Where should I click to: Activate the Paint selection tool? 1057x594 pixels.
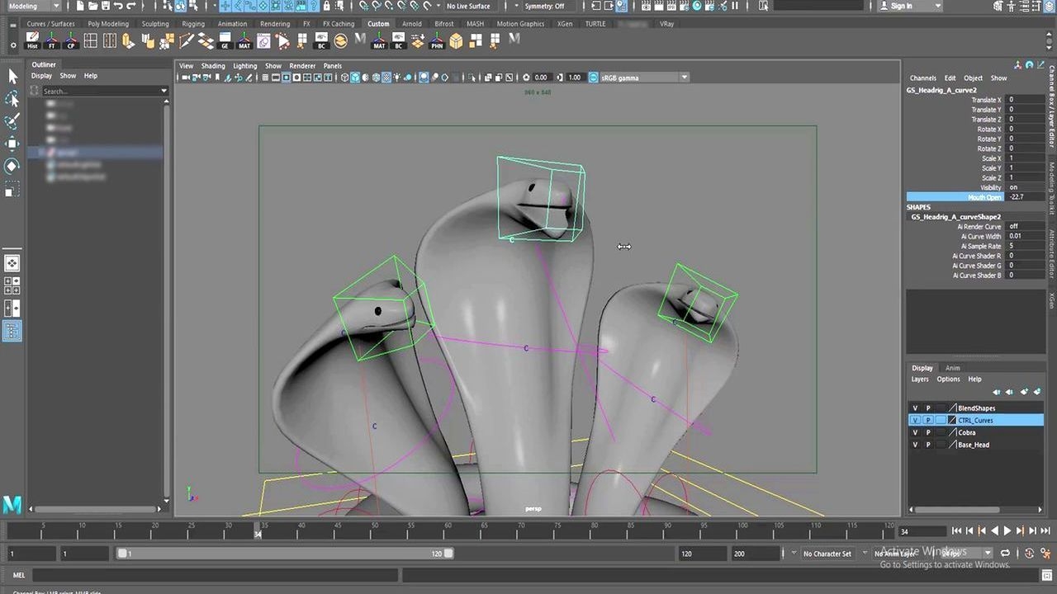[x=12, y=121]
